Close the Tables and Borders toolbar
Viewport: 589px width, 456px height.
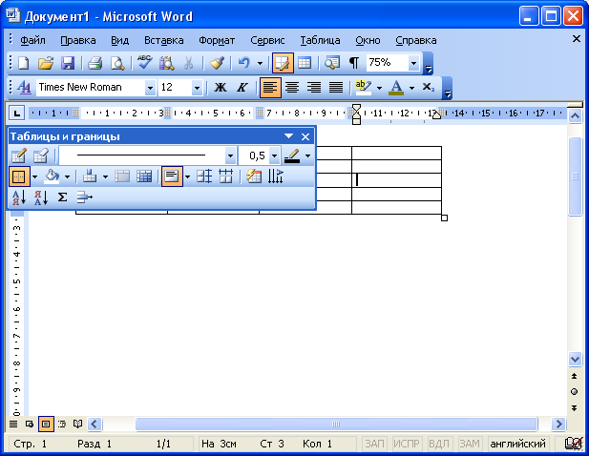click(x=305, y=137)
